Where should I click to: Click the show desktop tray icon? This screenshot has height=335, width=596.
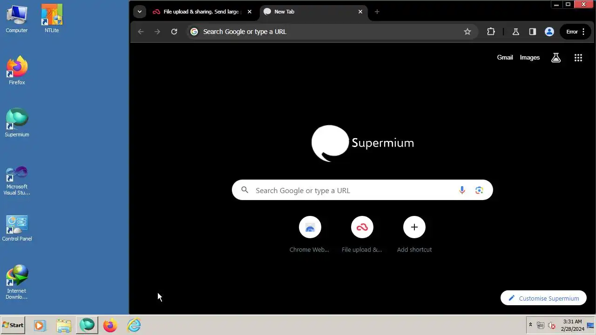click(x=590, y=325)
